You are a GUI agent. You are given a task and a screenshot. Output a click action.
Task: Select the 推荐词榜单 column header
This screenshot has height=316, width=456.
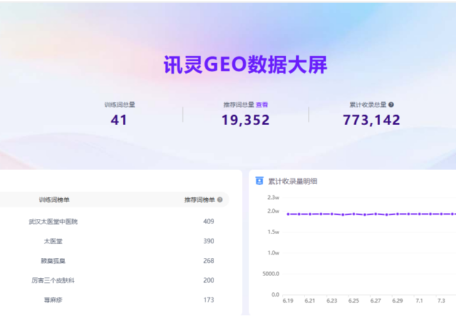tap(199, 200)
